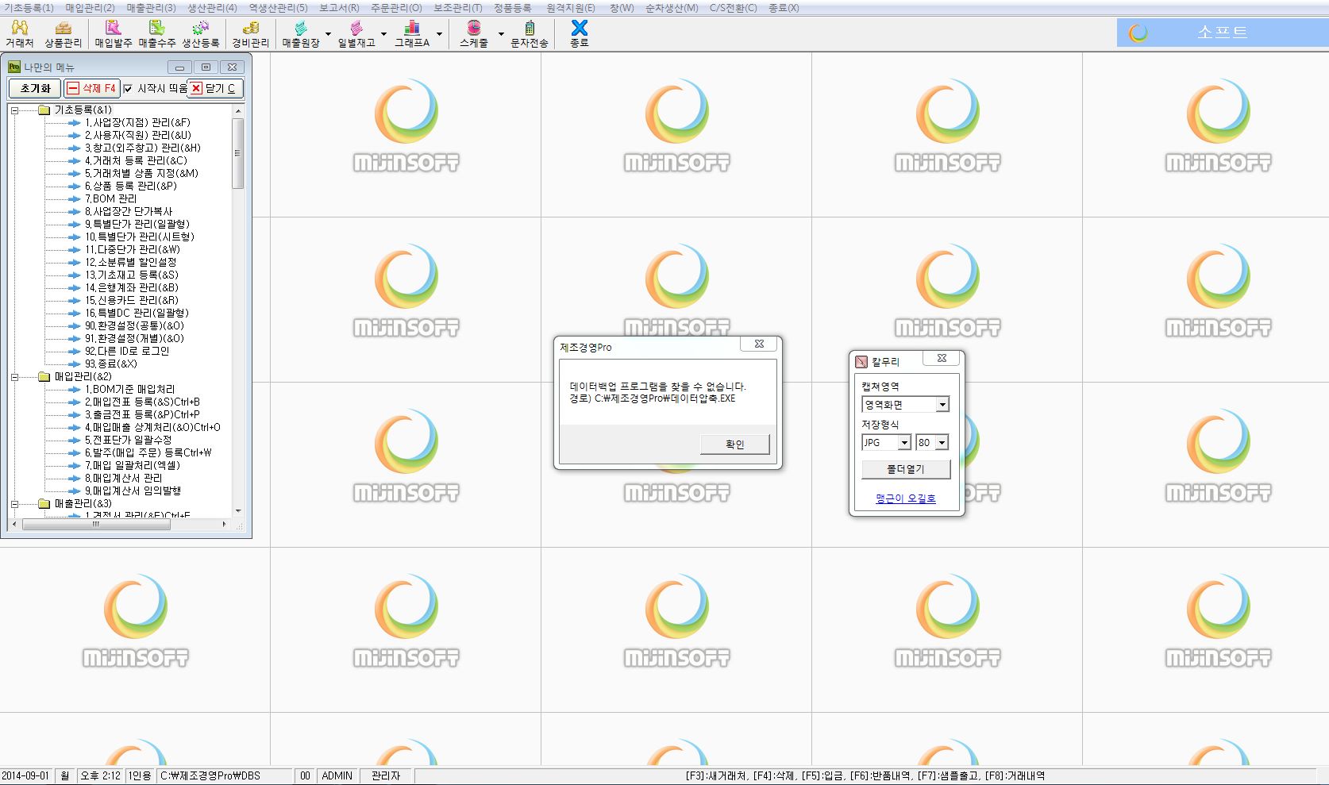Click the folder icon beside 매입관리(&2)
Screen dimensions: 1329x785
(x=44, y=377)
